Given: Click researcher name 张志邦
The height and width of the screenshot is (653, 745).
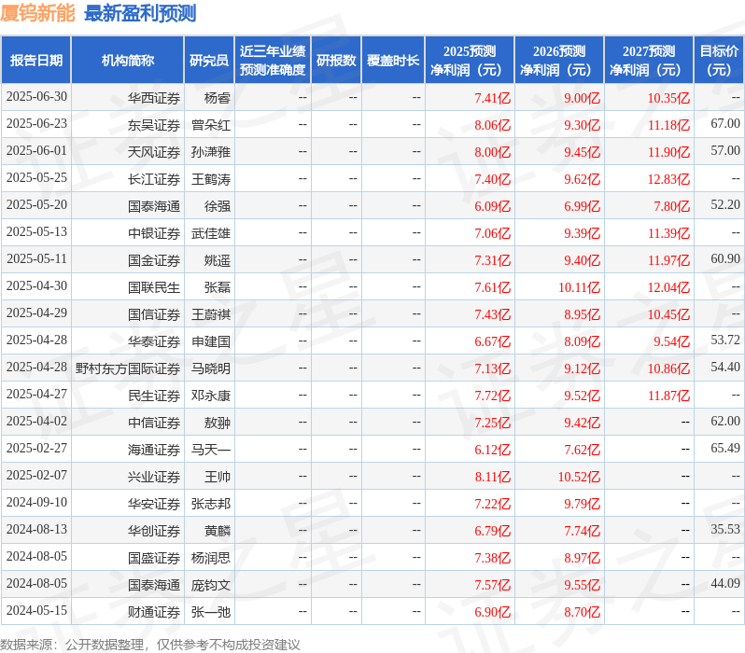Looking at the screenshot, I should click(211, 505).
